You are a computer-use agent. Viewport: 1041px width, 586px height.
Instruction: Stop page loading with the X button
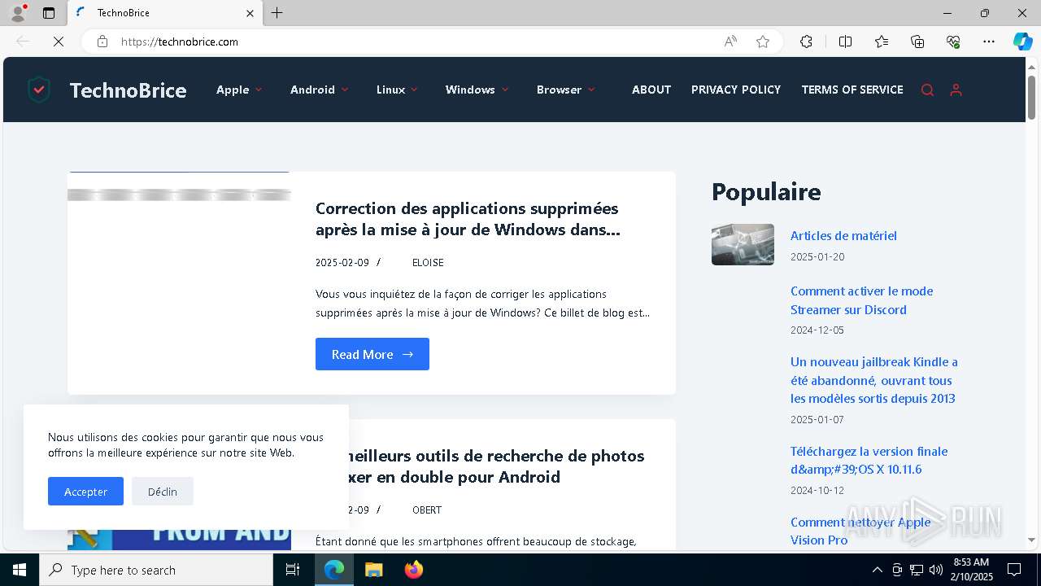tap(58, 42)
